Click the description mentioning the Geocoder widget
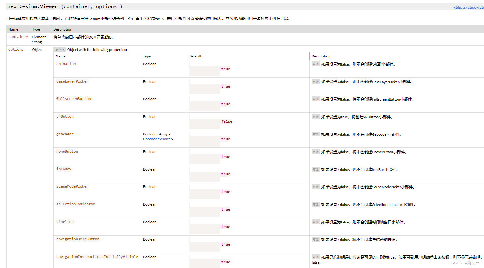This screenshot has height=268, width=484. coord(361,134)
